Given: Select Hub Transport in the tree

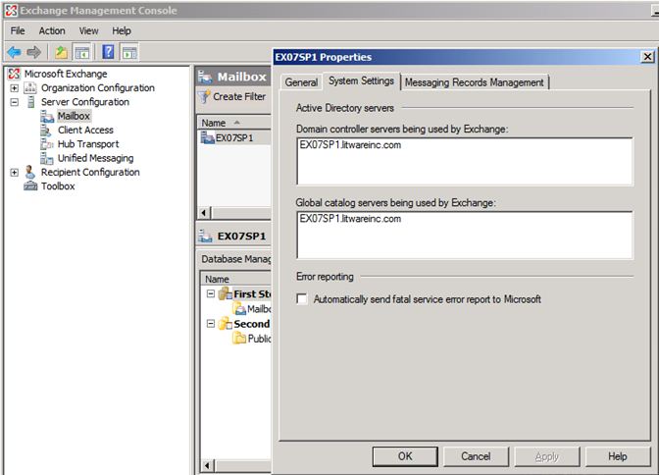Looking at the screenshot, I should point(88,144).
